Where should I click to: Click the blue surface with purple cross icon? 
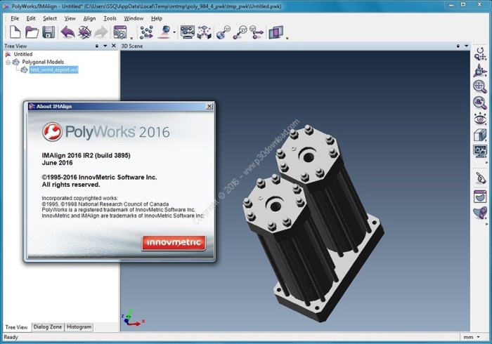point(480,213)
